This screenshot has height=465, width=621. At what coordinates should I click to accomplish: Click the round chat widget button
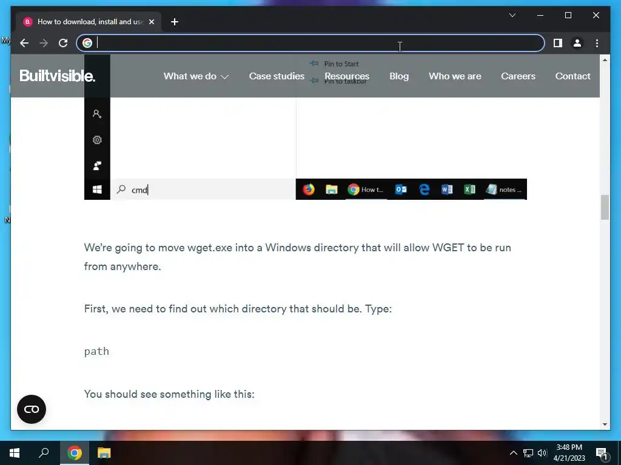32,409
